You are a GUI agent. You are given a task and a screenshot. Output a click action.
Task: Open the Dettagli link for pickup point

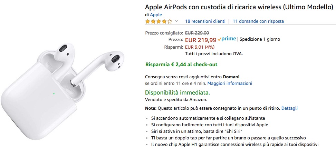pyautogui.click(x=289, y=108)
